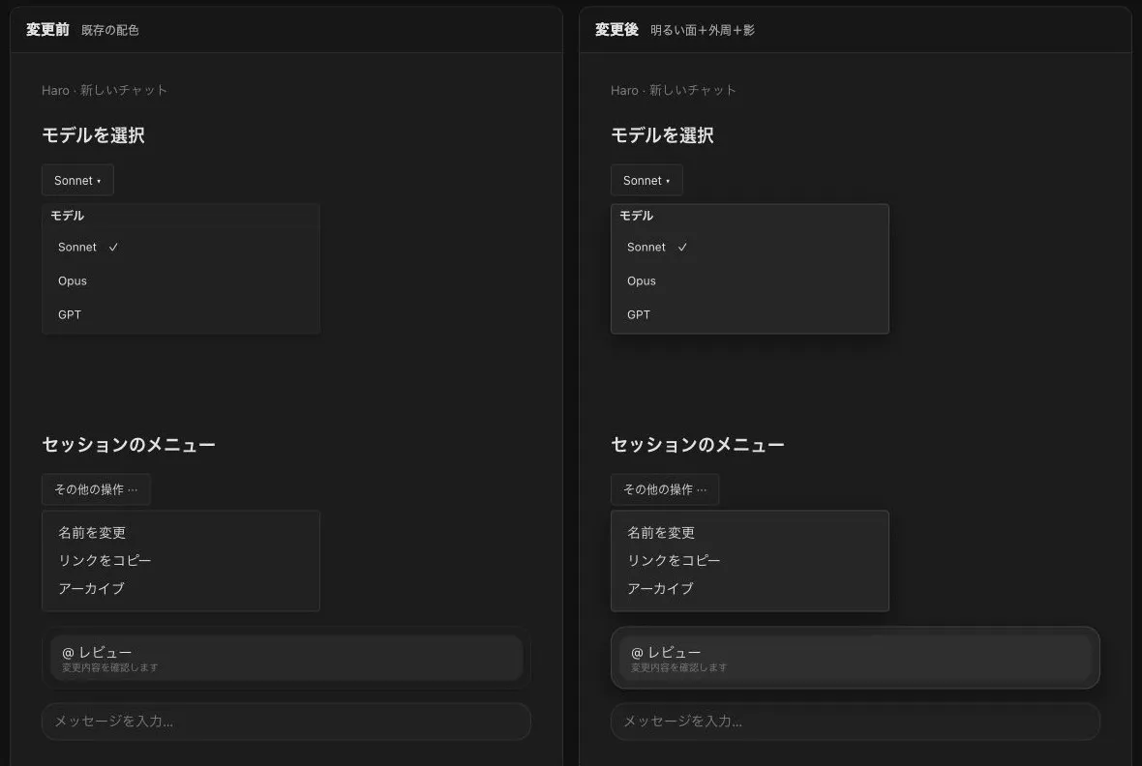Click 変更内容を確認します description in 変更後
The image size is (1142, 766).
[678, 667]
